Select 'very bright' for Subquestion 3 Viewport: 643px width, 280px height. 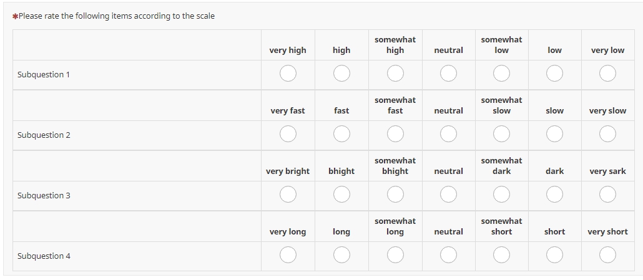point(288,195)
